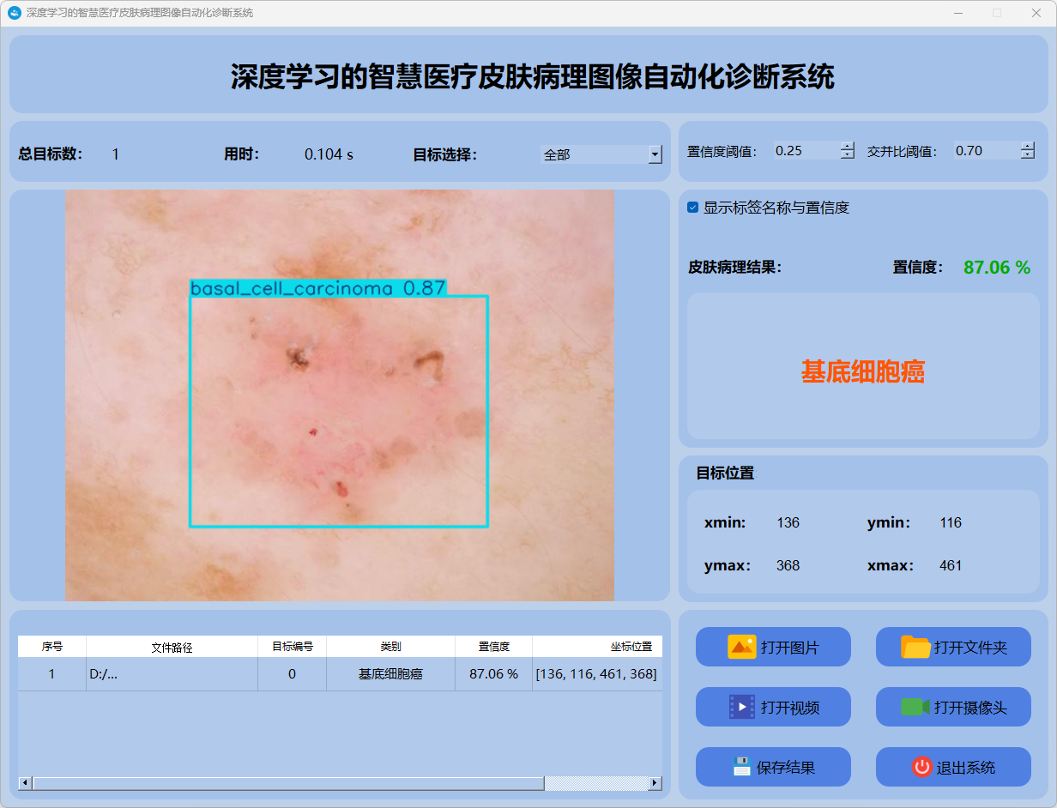Decrease the confidence threshold with down arrow
Viewport: 1057px width, 808px height.
point(848,155)
